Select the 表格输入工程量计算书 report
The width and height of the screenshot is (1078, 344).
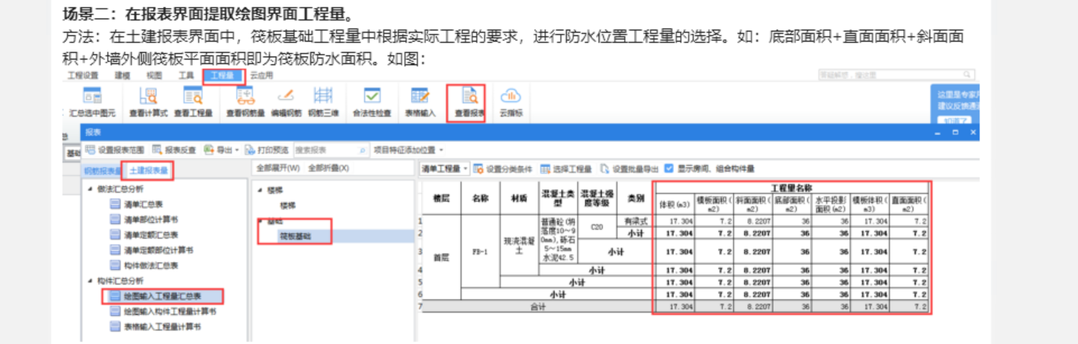(155, 327)
